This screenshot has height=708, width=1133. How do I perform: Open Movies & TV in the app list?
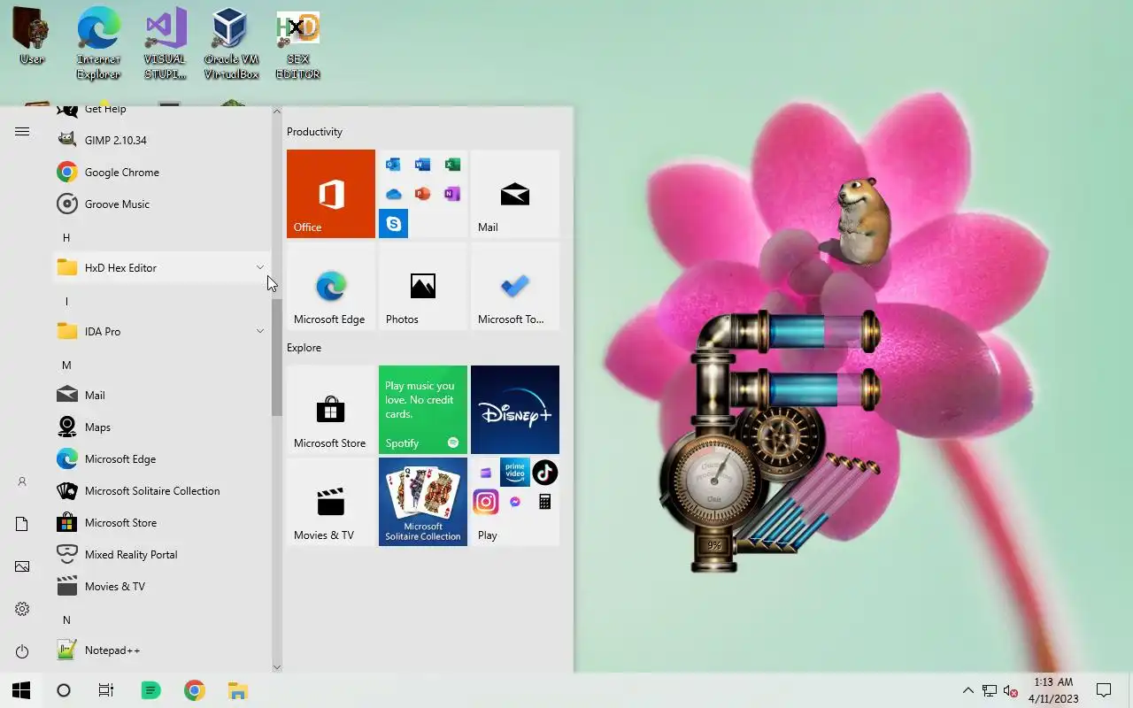(x=162, y=586)
